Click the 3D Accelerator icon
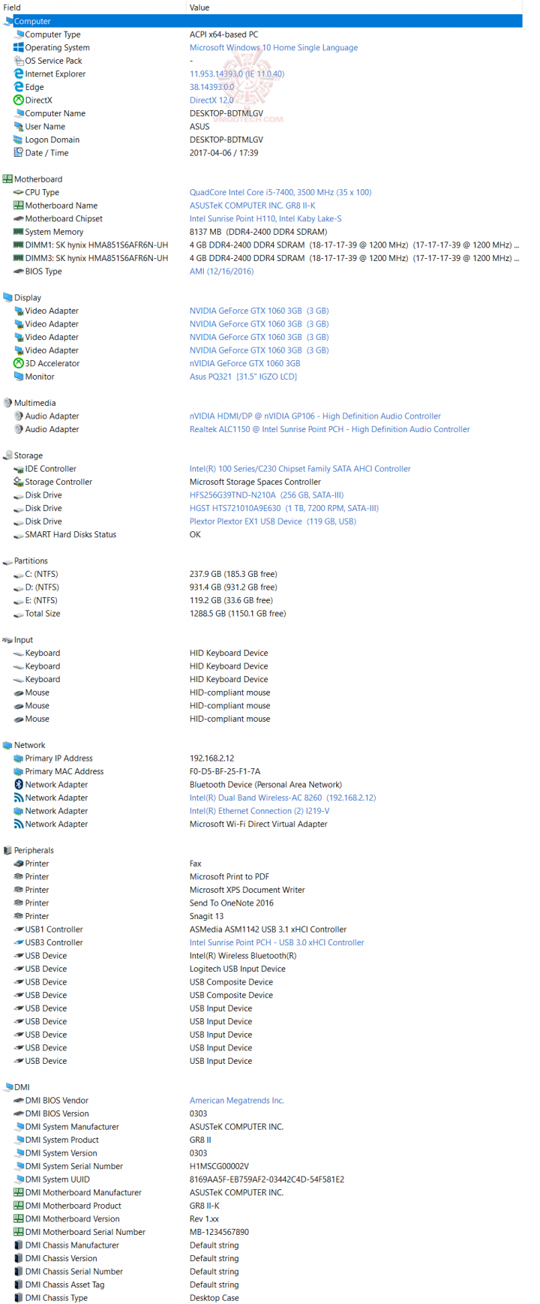 [19, 363]
